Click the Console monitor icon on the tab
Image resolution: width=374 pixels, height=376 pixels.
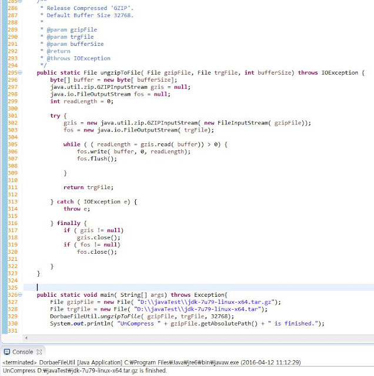pos(7,352)
